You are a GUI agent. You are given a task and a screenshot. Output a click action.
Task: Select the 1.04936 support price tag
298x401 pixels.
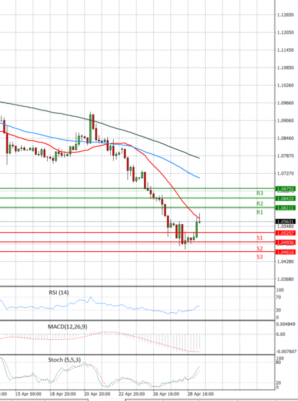click(x=286, y=242)
